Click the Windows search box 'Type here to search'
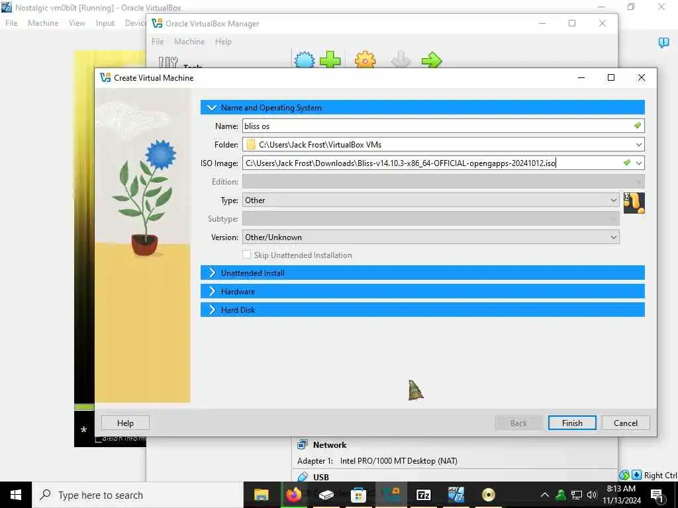 click(x=138, y=495)
